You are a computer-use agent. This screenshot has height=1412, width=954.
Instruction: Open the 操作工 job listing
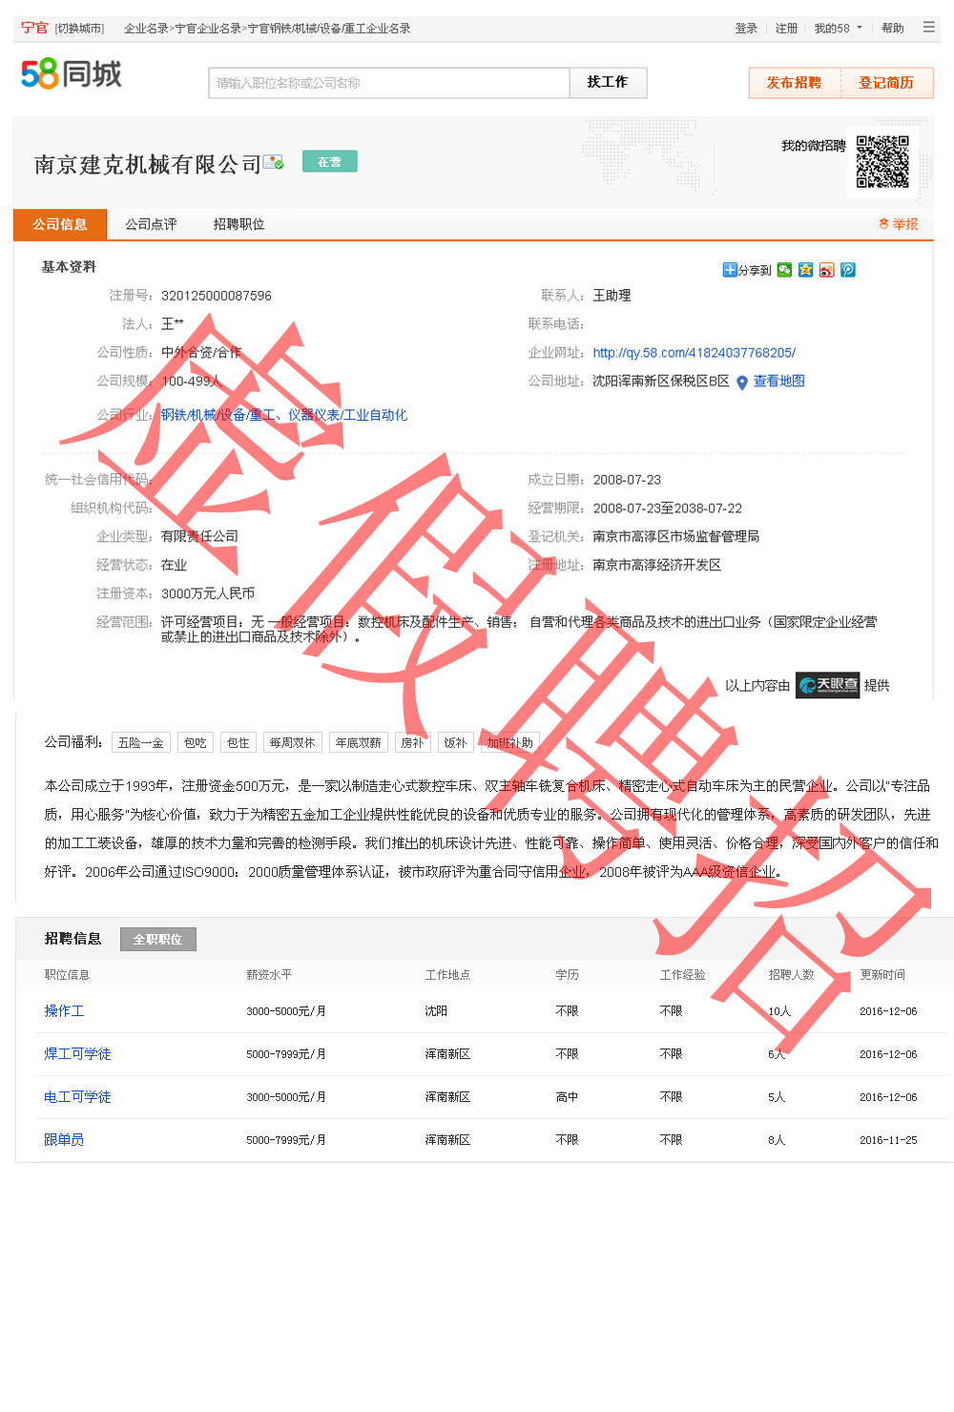[64, 1011]
